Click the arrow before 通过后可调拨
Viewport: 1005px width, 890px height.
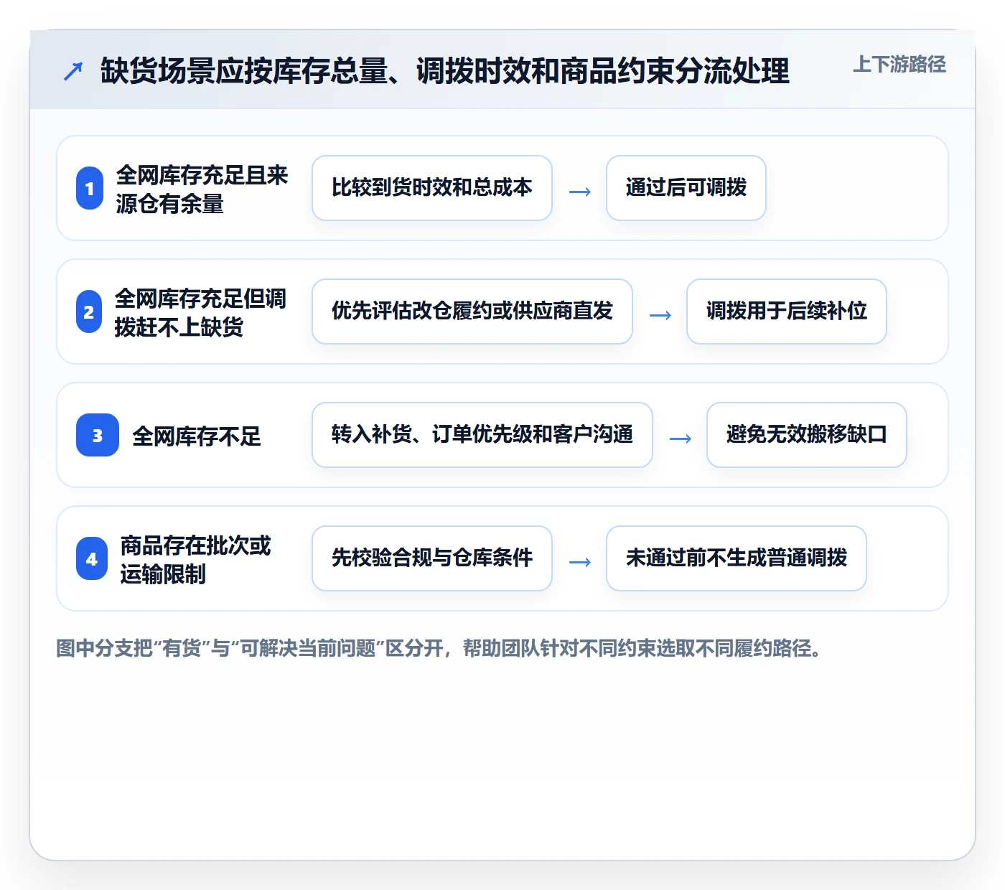tap(580, 192)
